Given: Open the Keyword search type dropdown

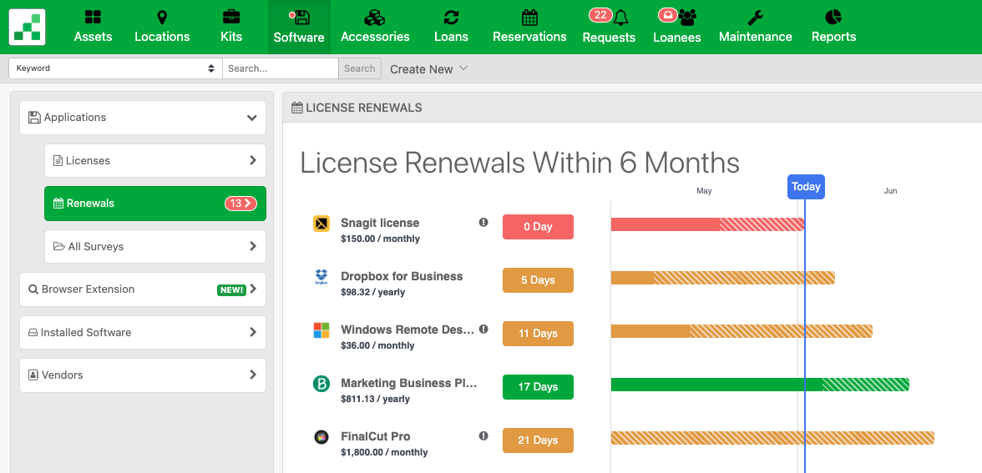Looking at the screenshot, I should coord(115,68).
